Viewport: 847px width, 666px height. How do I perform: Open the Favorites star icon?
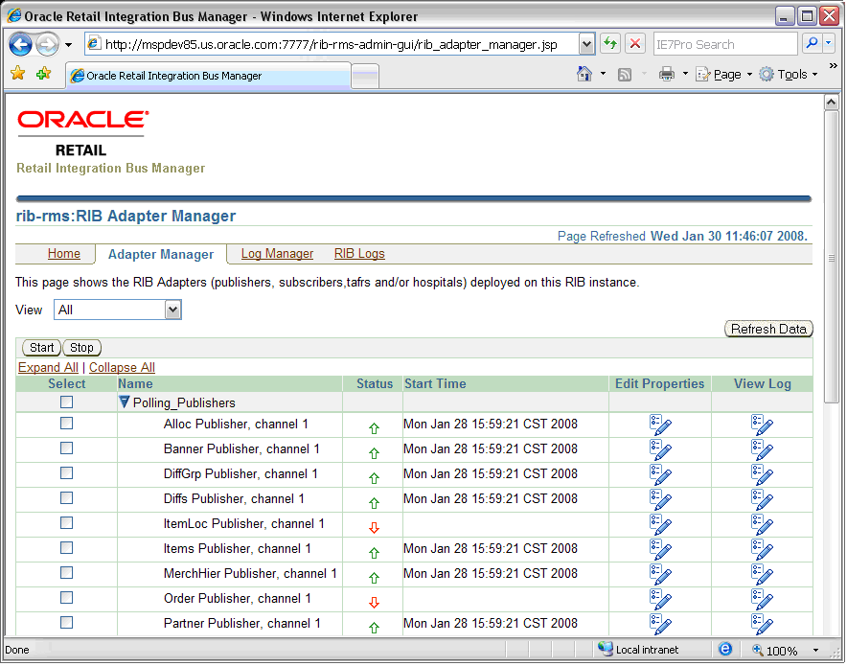tap(18, 74)
